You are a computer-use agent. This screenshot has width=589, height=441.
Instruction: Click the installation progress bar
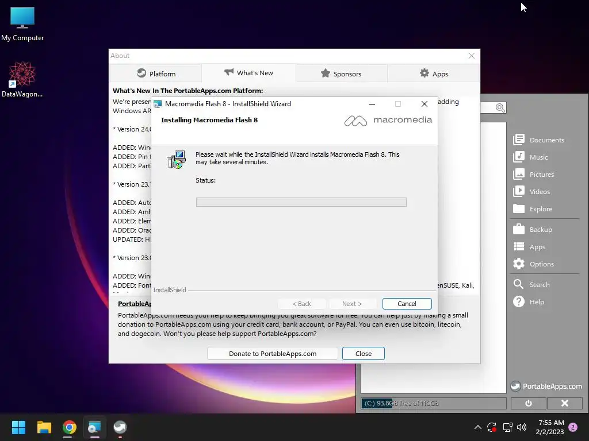301,202
